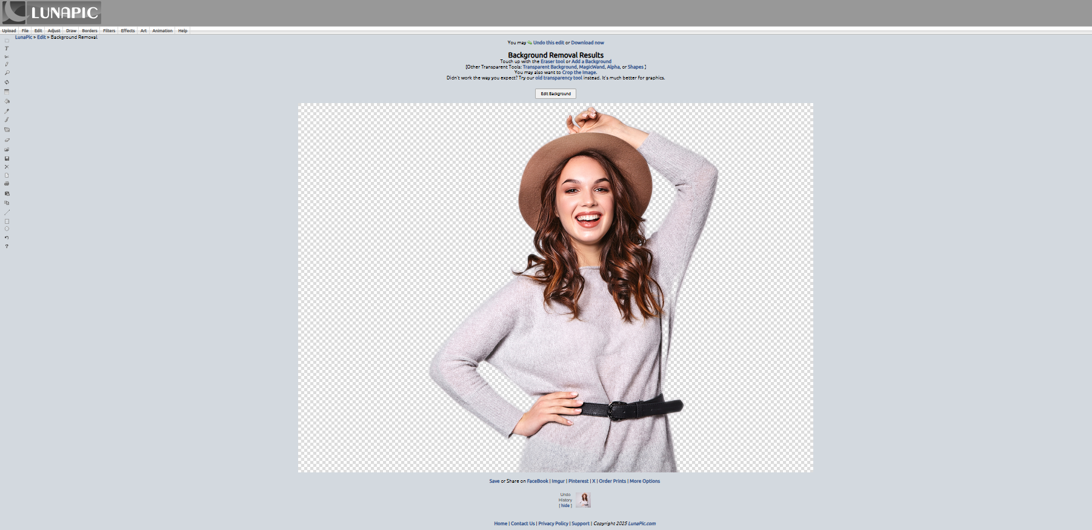Viewport: 1092px width, 530px height.
Task: Click the undo history thumbnail image
Action: 583,500
